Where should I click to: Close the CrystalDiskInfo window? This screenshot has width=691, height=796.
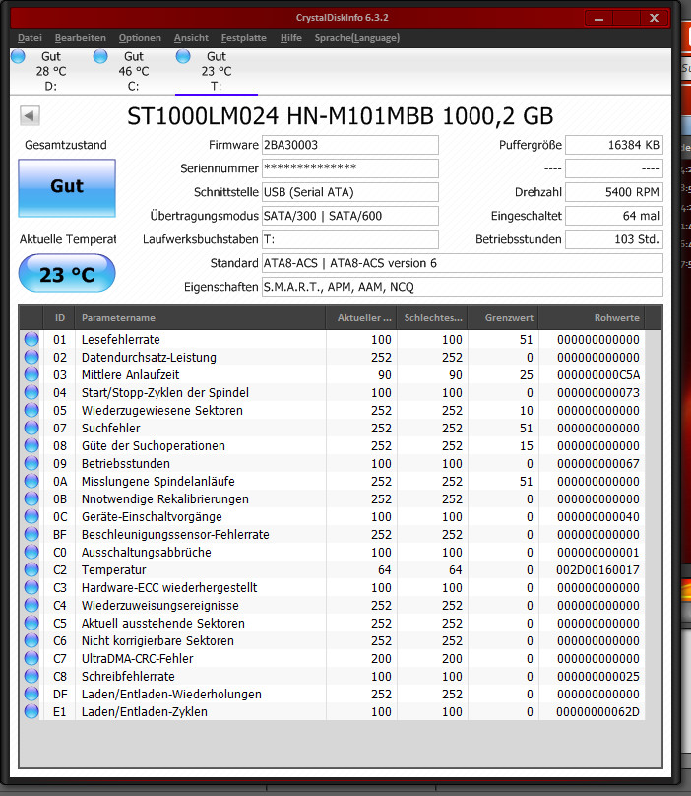654,19
